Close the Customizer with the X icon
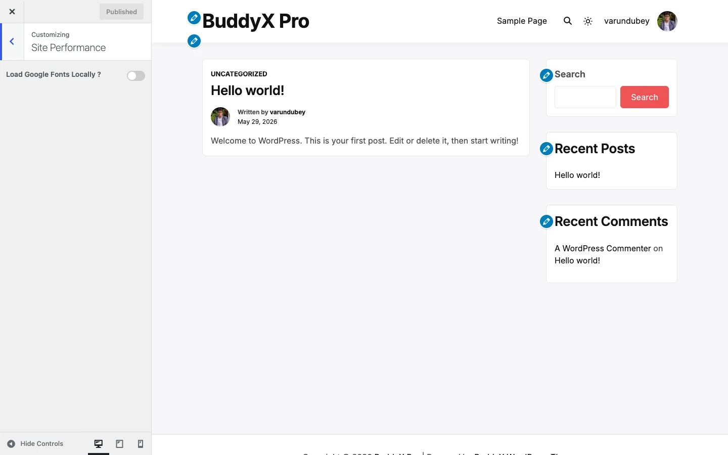The width and height of the screenshot is (728, 455). (12, 12)
